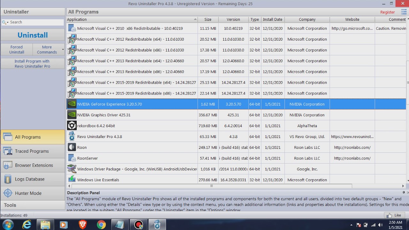The width and height of the screenshot is (409, 230).
Task: Click the Uninstall button
Action: click(x=33, y=35)
